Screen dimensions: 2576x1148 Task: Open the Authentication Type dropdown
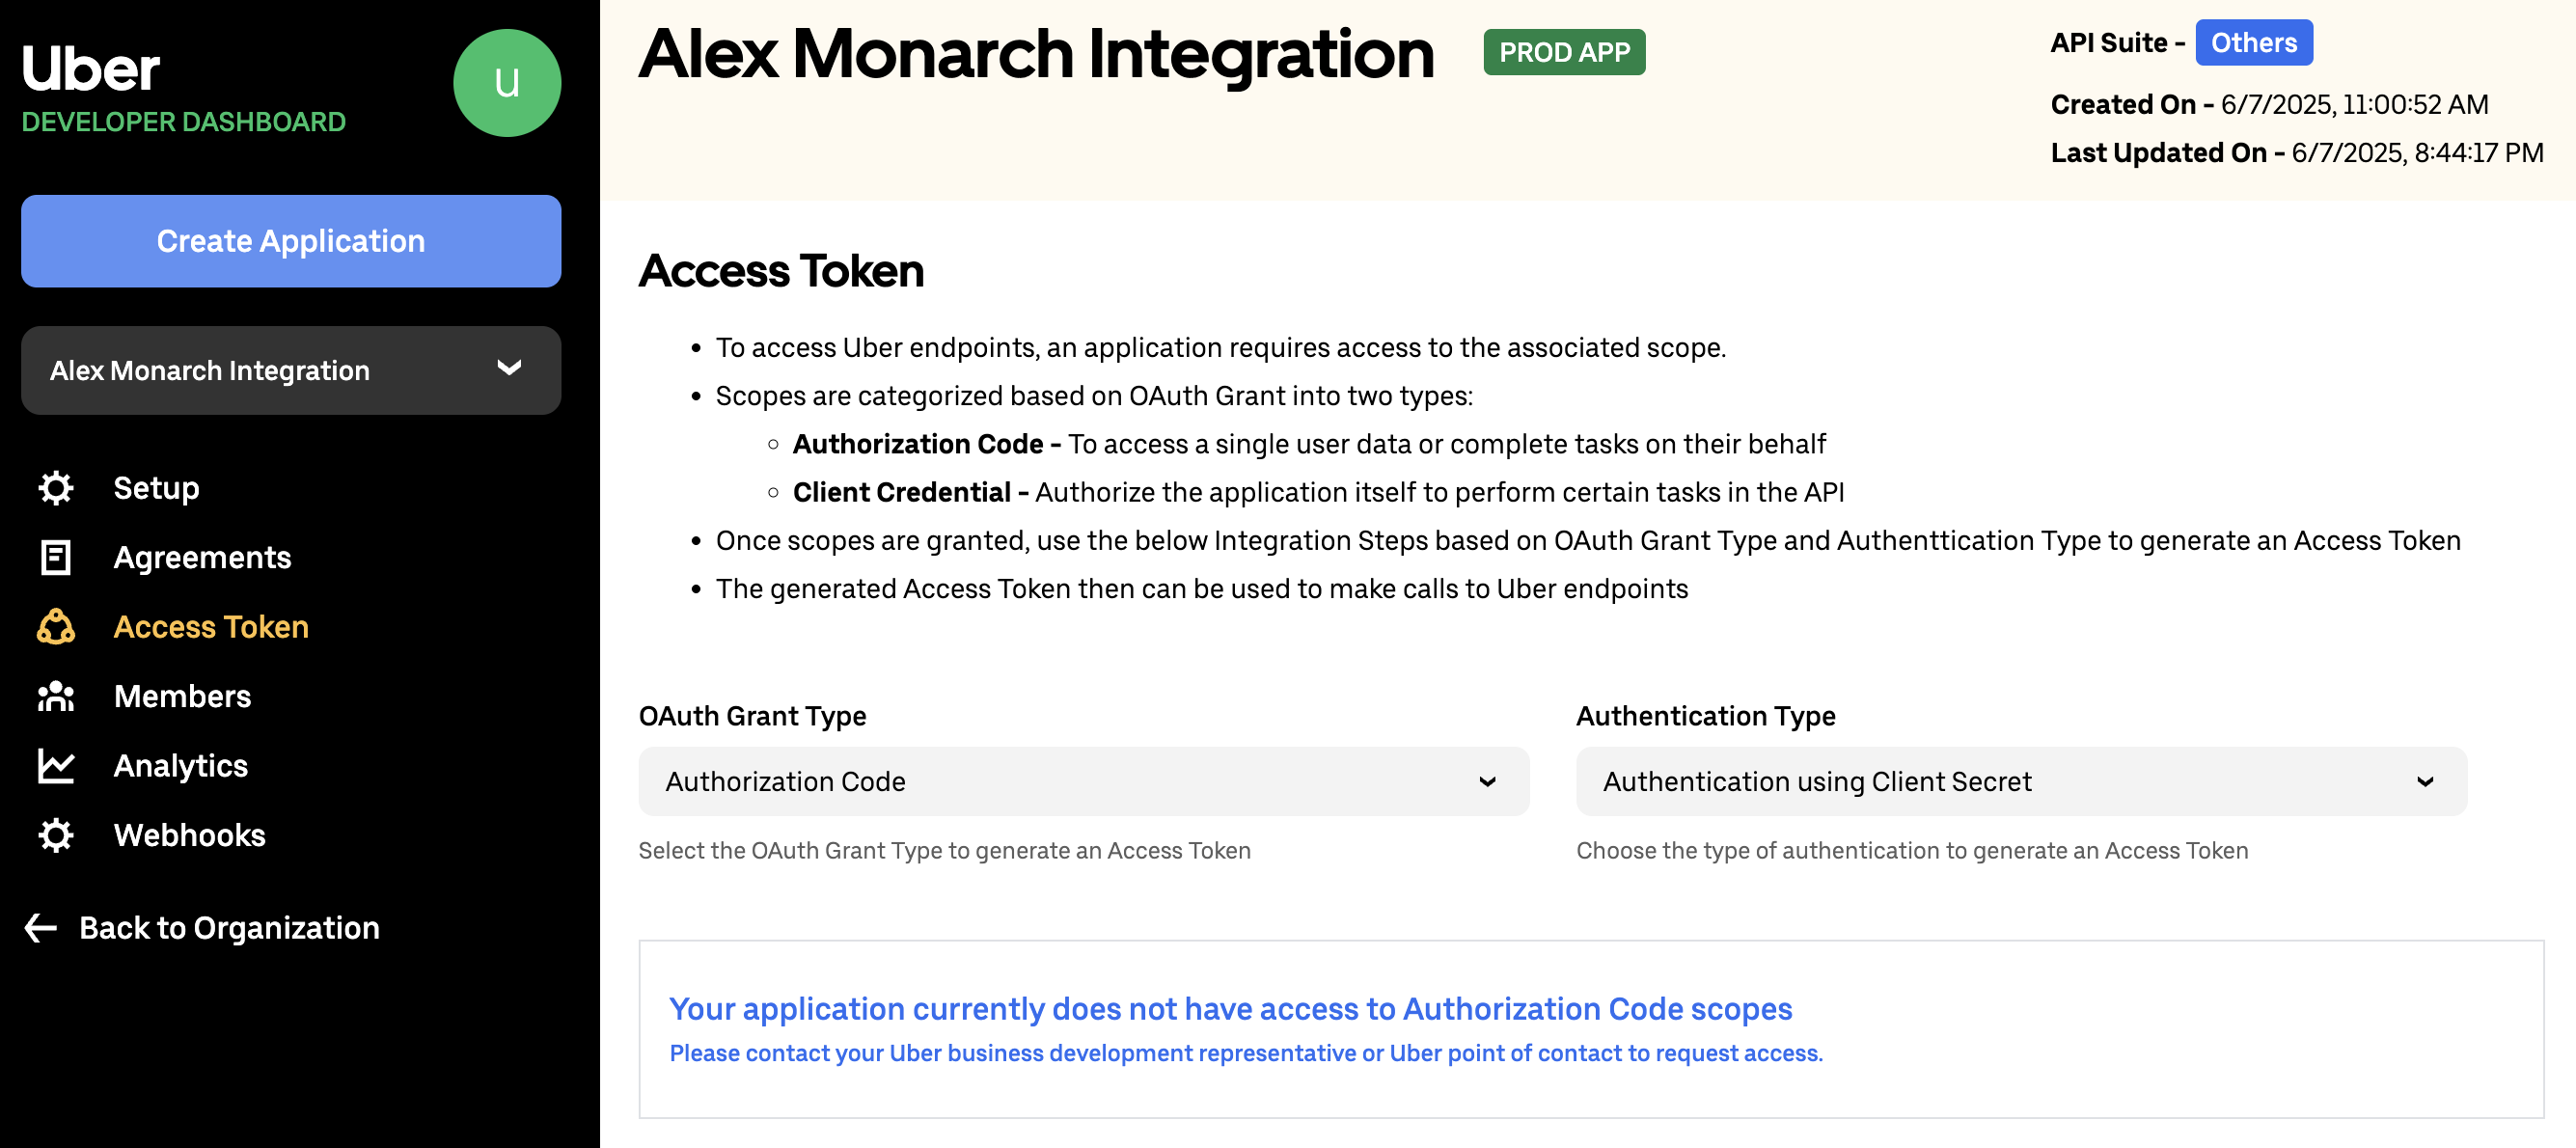pos(2020,781)
